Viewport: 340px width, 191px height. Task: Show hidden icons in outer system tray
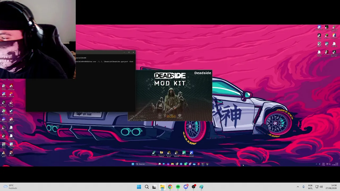tap(298, 187)
